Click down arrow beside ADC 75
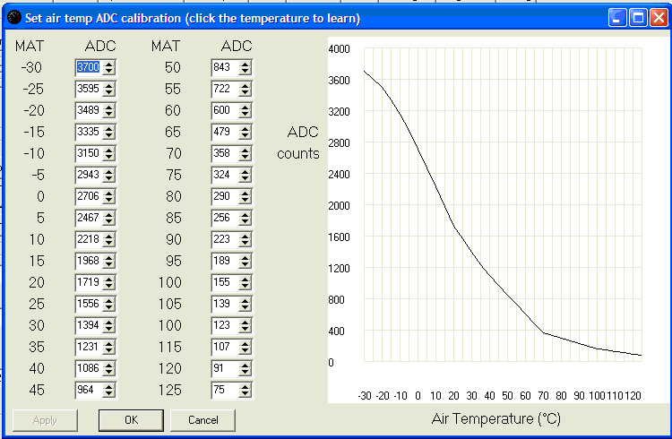 click(246, 393)
